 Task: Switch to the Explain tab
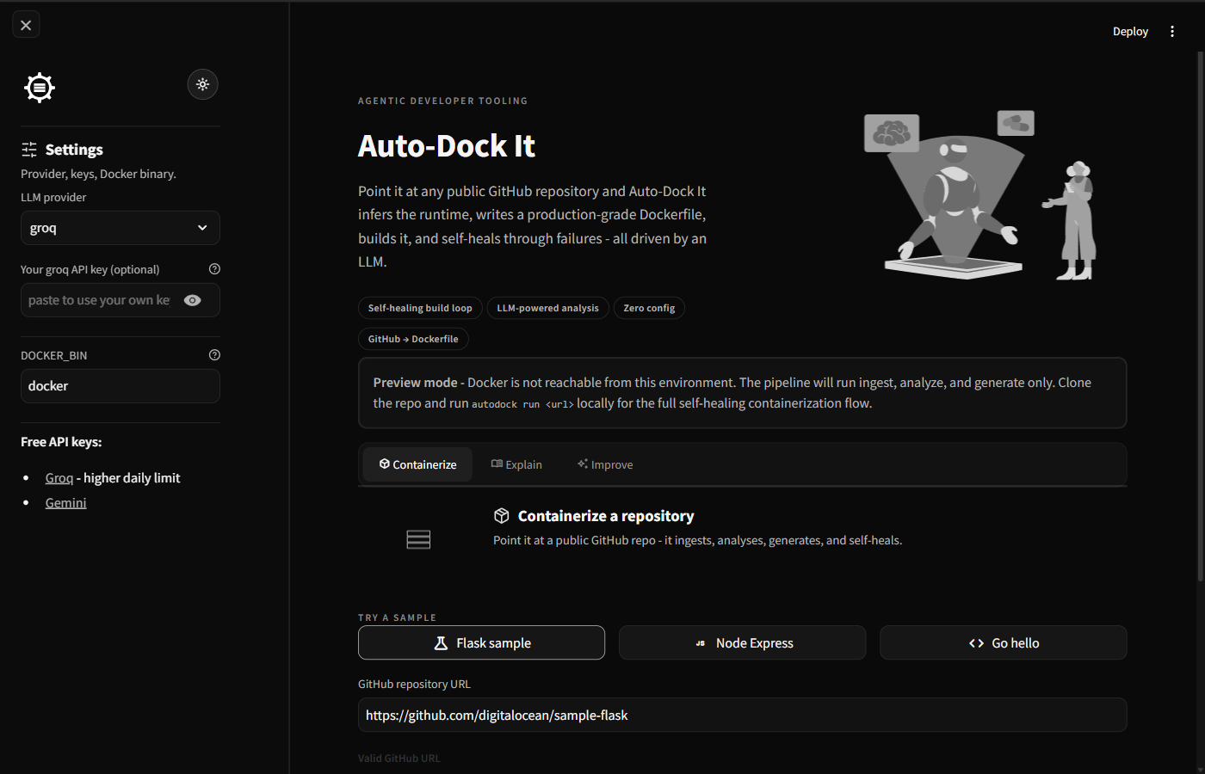(x=516, y=464)
